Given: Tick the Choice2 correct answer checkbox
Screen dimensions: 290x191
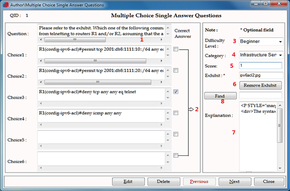Looking at the screenshot, I should pos(176,70).
